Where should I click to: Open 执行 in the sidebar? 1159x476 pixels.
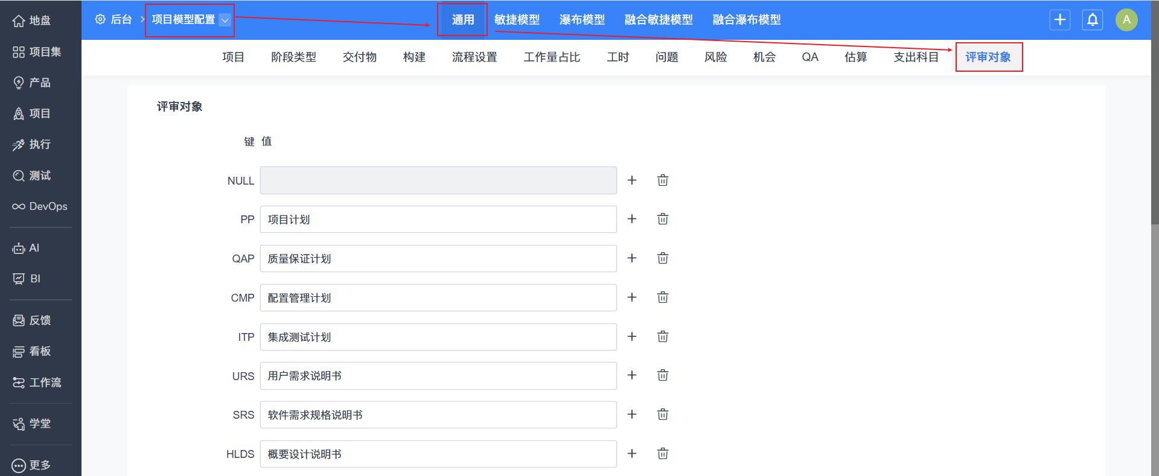(31, 144)
